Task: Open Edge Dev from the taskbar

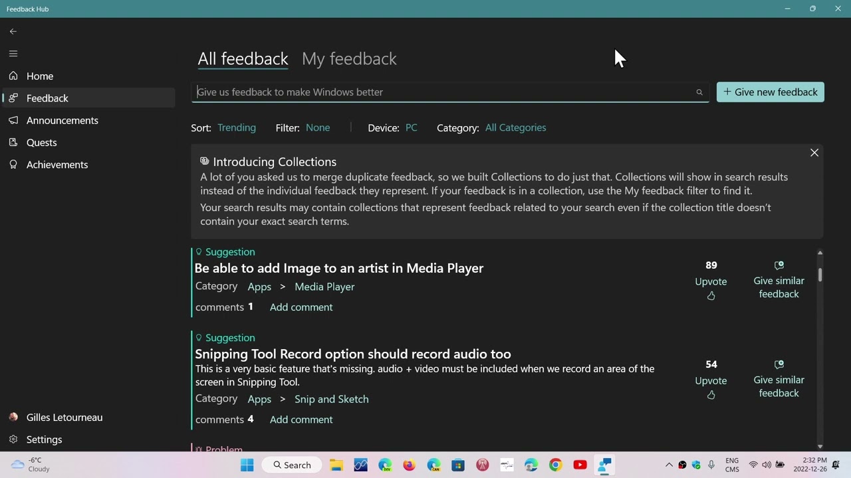Action: [385, 465]
